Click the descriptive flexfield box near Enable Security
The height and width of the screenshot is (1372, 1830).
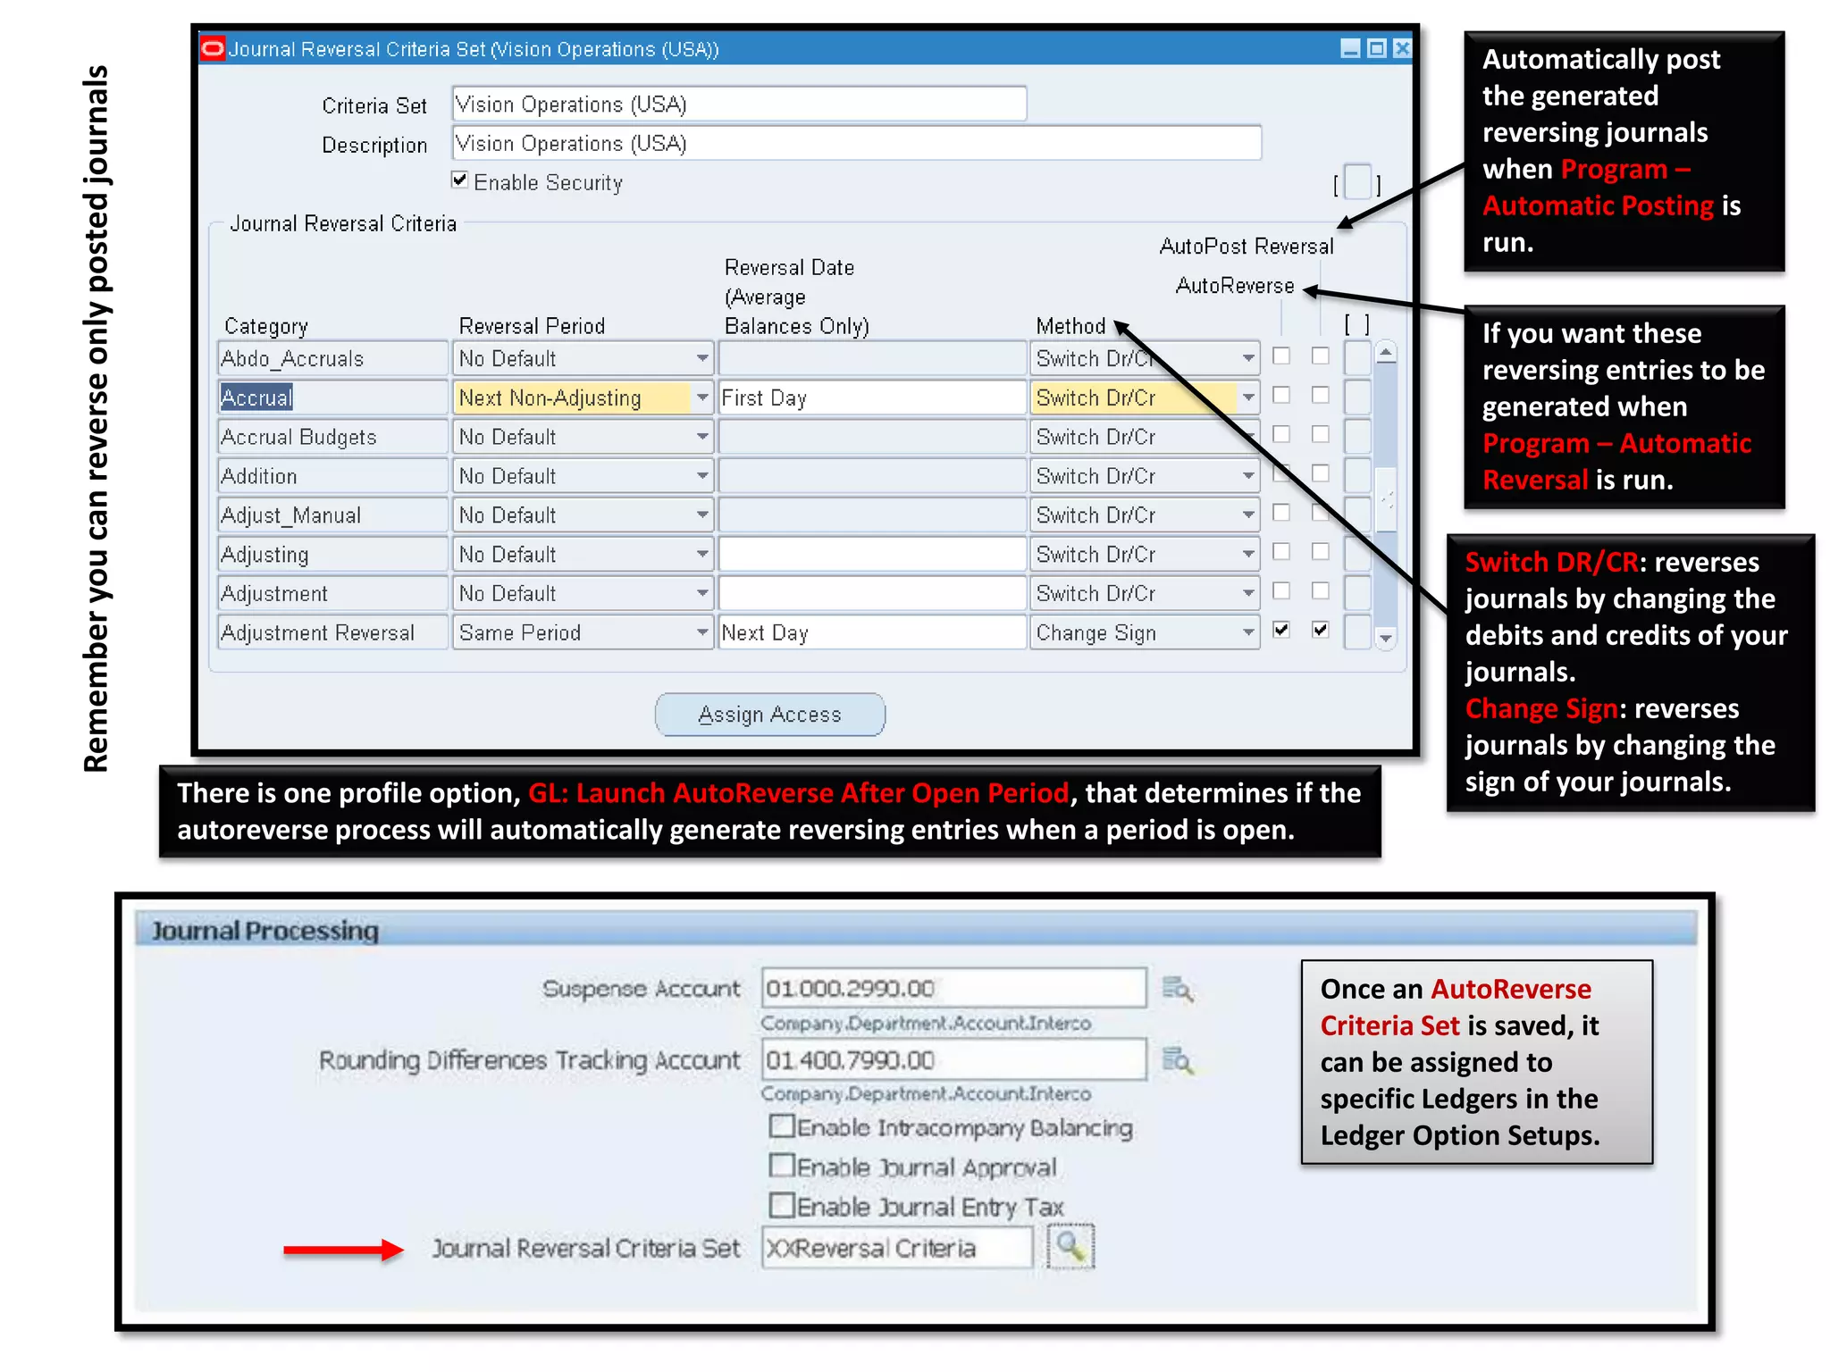tap(1357, 182)
